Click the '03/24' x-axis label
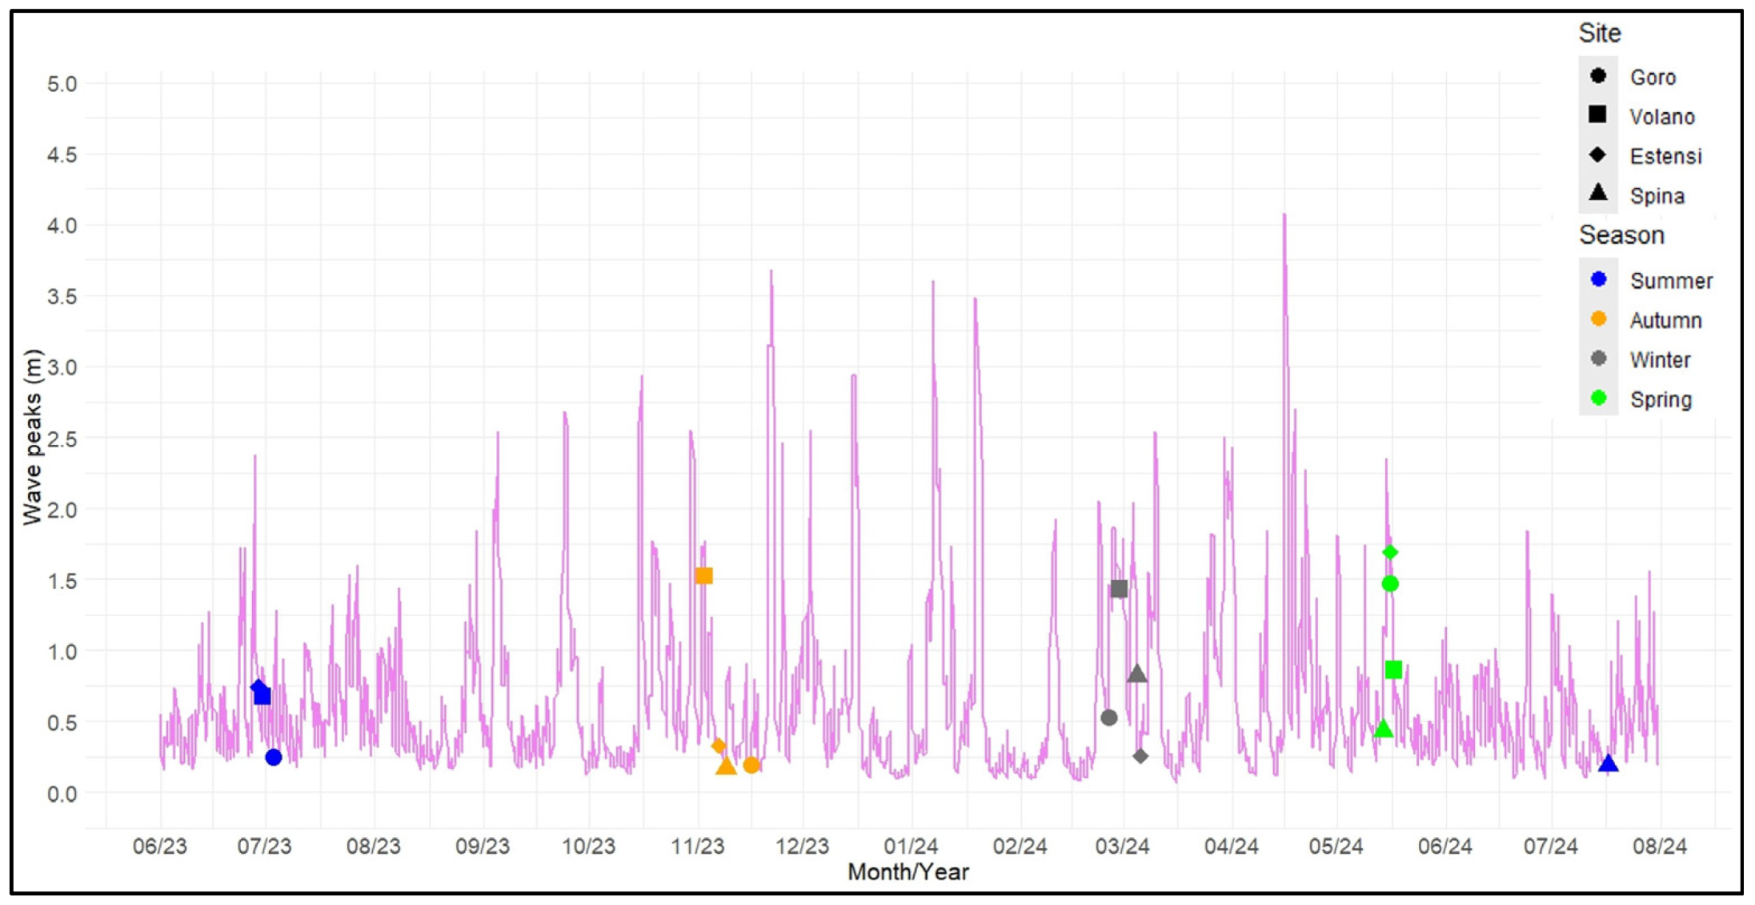Image resolution: width=1755 pixels, height=905 pixels. click(x=1122, y=847)
